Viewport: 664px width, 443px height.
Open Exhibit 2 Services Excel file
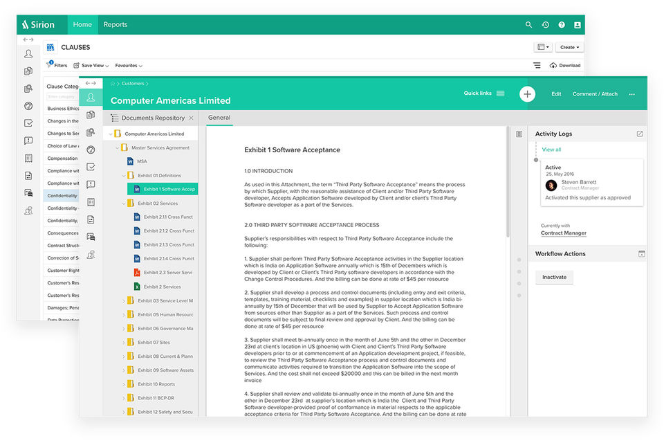157,287
